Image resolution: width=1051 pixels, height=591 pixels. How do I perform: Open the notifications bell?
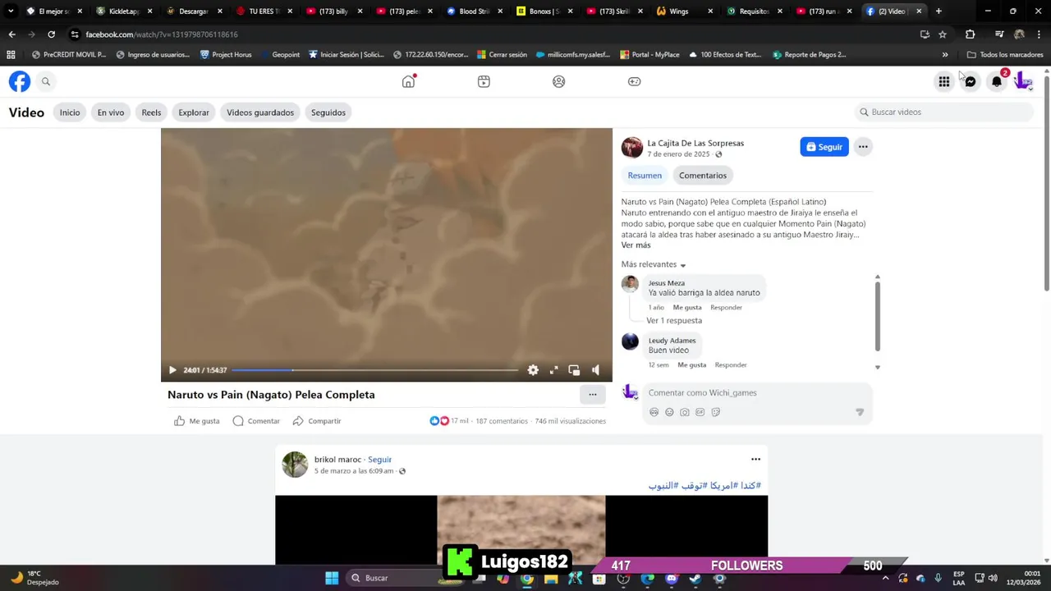997,81
